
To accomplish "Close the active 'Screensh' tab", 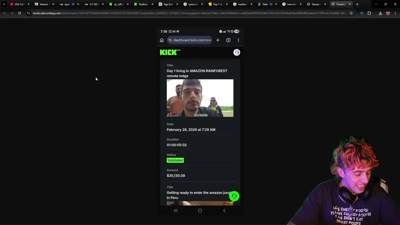I will (x=350, y=4).
